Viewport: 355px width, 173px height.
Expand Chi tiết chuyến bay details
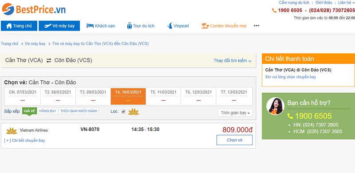24,141
